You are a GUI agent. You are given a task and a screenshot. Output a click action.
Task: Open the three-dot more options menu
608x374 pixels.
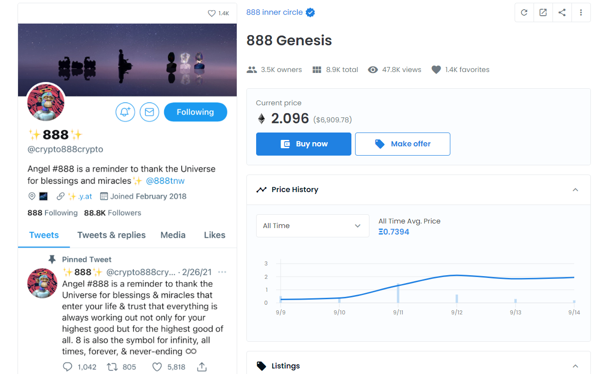(581, 12)
